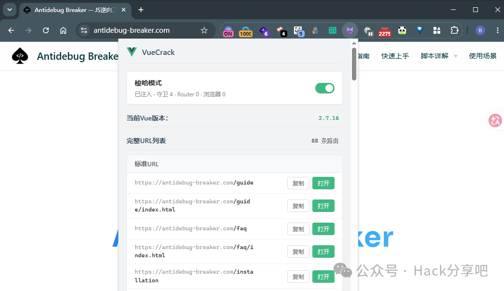This screenshot has height=291, width=504.
Task: Click the pink translate floating icon
Action: click(495, 120)
